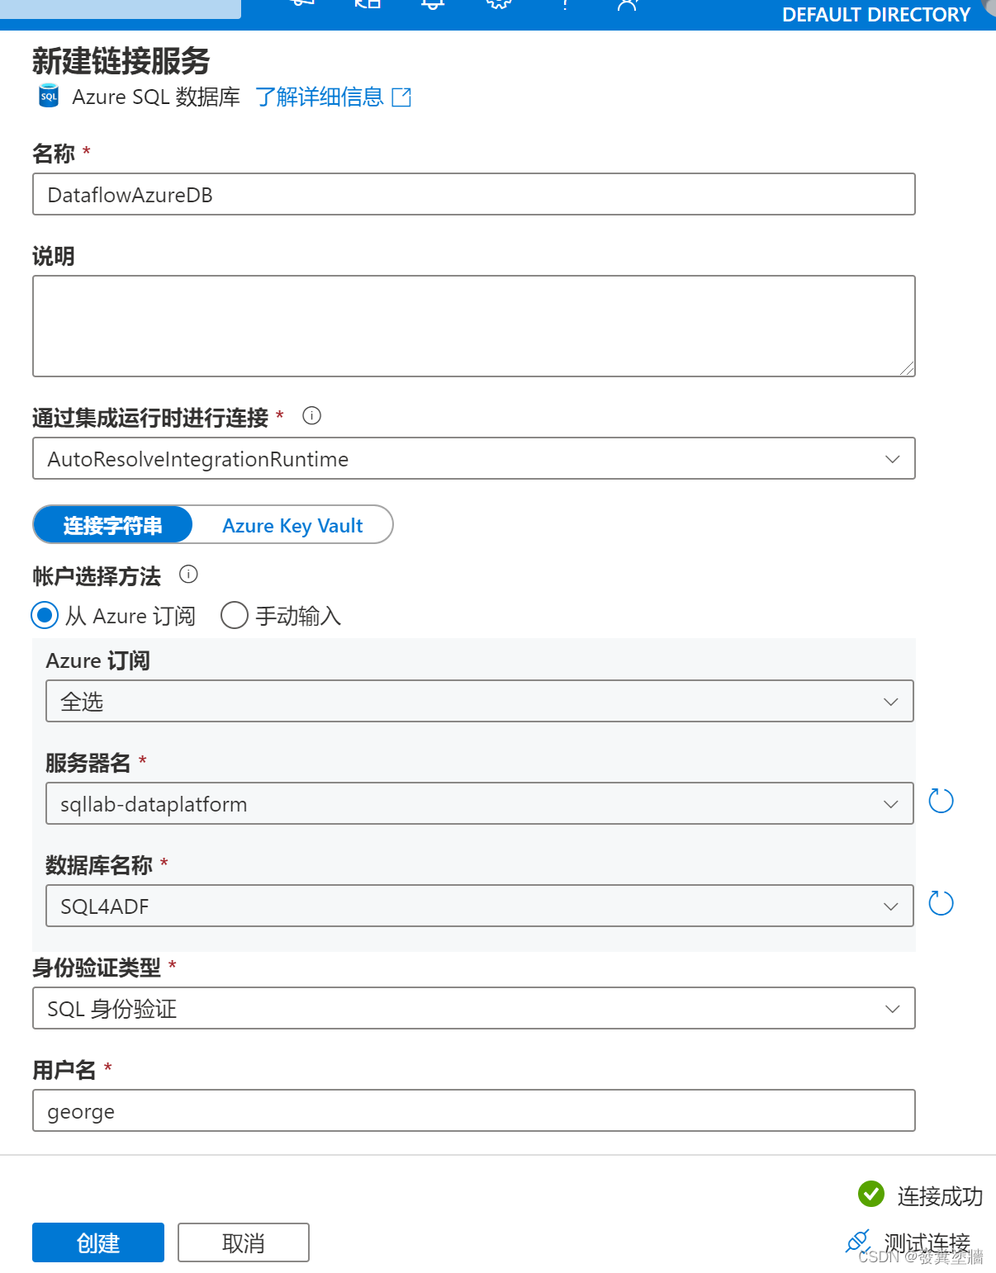The height and width of the screenshot is (1273, 996).
Task: Click the 创建 button
Action: pyautogui.click(x=97, y=1242)
